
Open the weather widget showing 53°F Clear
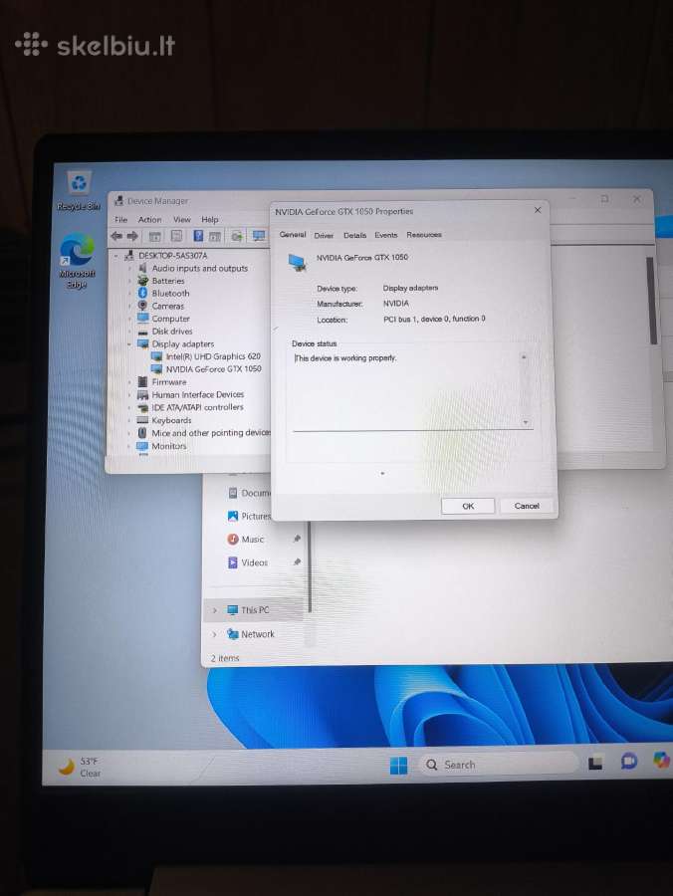80,767
